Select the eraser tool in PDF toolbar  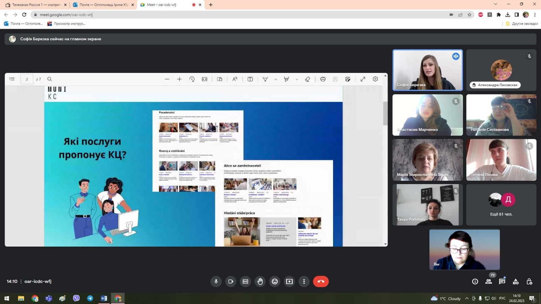[307, 79]
